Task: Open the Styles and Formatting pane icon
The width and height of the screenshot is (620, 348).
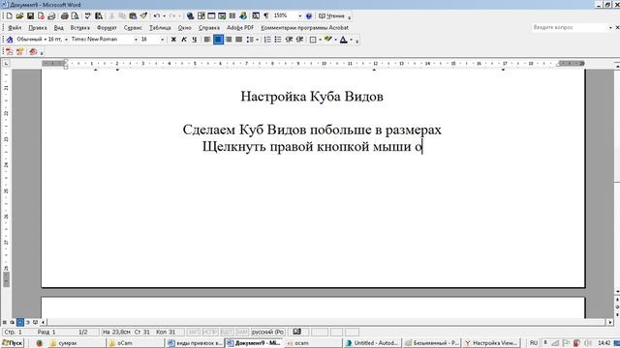Action: pyautogui.click(x=10, y=40)
